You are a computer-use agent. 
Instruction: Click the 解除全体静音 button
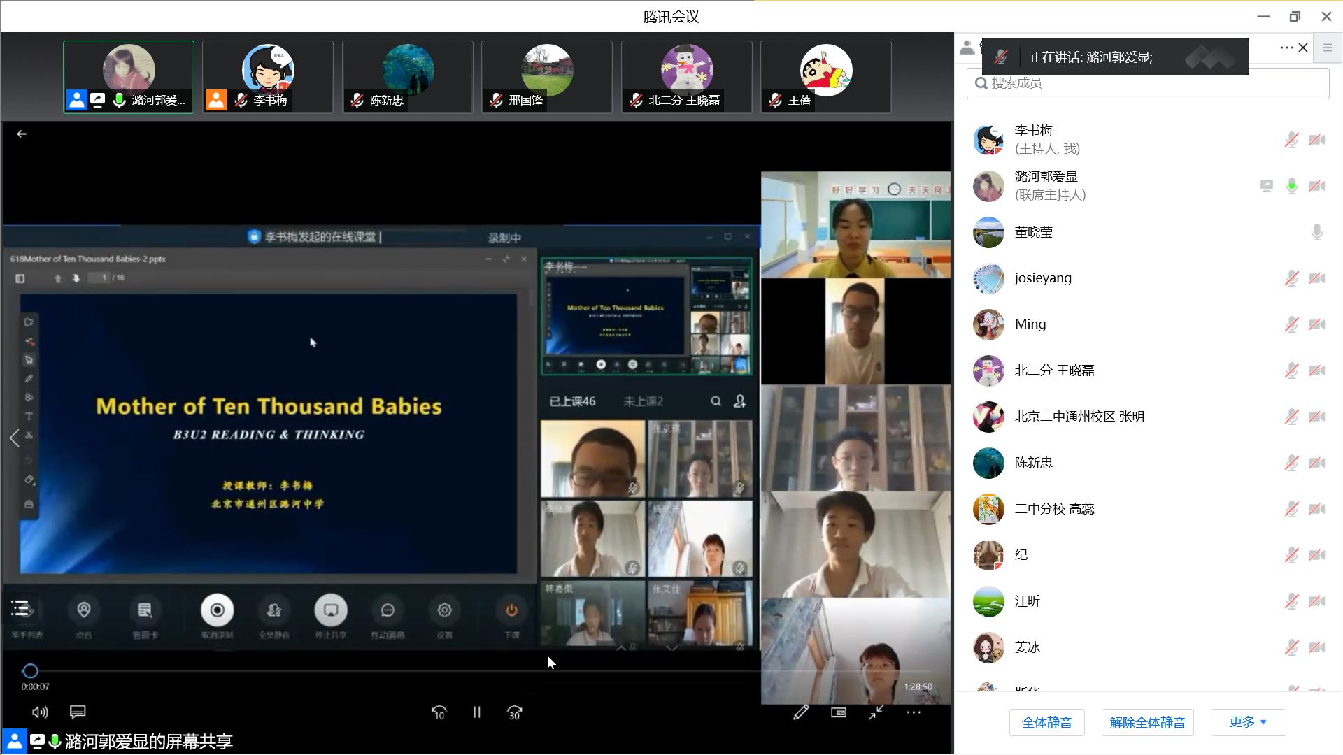1147,722
